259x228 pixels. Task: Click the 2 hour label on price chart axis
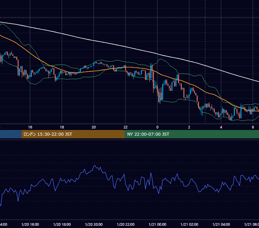click(189, 127)
